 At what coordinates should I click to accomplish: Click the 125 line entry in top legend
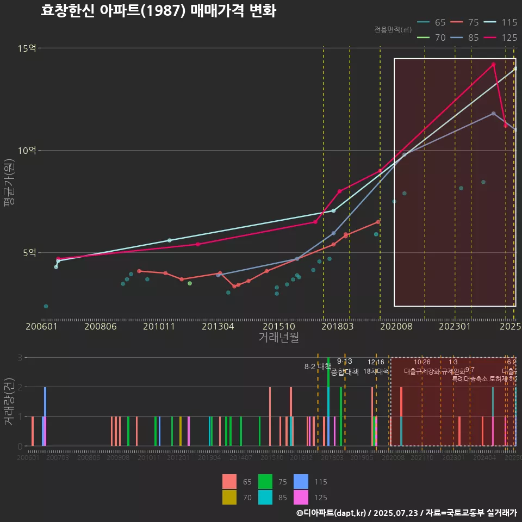pos(501,38)
